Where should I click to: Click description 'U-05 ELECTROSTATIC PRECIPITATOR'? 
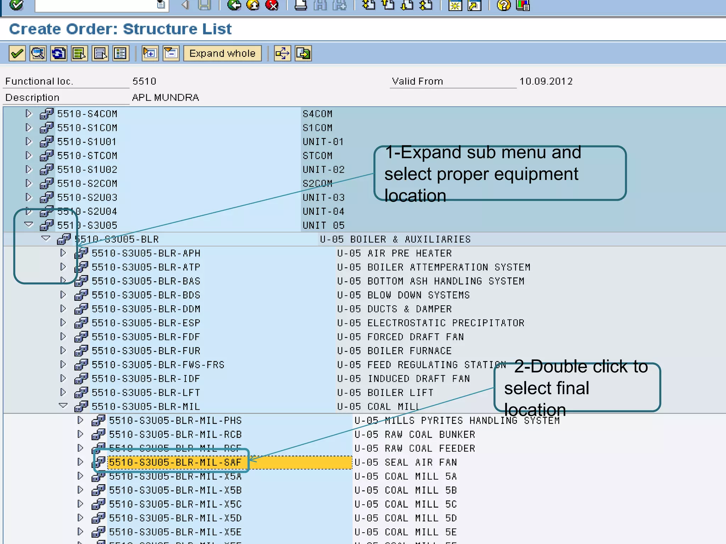point(431,323)
